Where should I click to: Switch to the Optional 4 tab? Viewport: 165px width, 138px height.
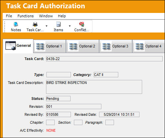149,46
